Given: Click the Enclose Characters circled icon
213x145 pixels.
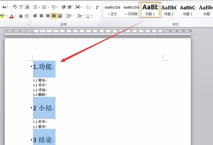Looking at the screenshot, I should [x=27, y=16].
